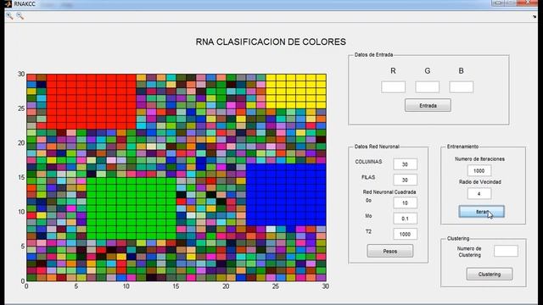Click the small toolbar dock arrow at far right

pyautogui.click(x=535, y=16)
